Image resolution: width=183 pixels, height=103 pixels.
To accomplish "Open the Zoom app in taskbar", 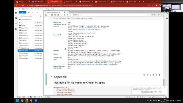I will (x=36, y=100).
